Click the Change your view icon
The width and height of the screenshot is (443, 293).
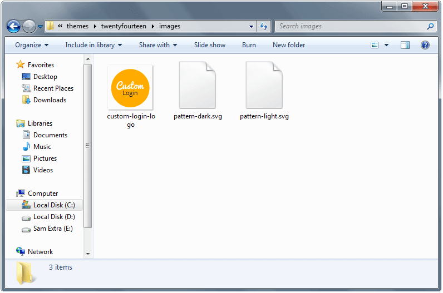coord(375,45)
